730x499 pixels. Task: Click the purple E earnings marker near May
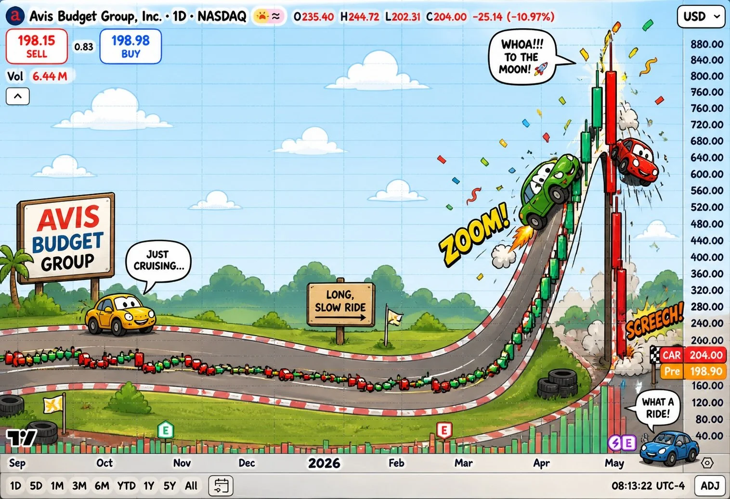click(628, 442)
